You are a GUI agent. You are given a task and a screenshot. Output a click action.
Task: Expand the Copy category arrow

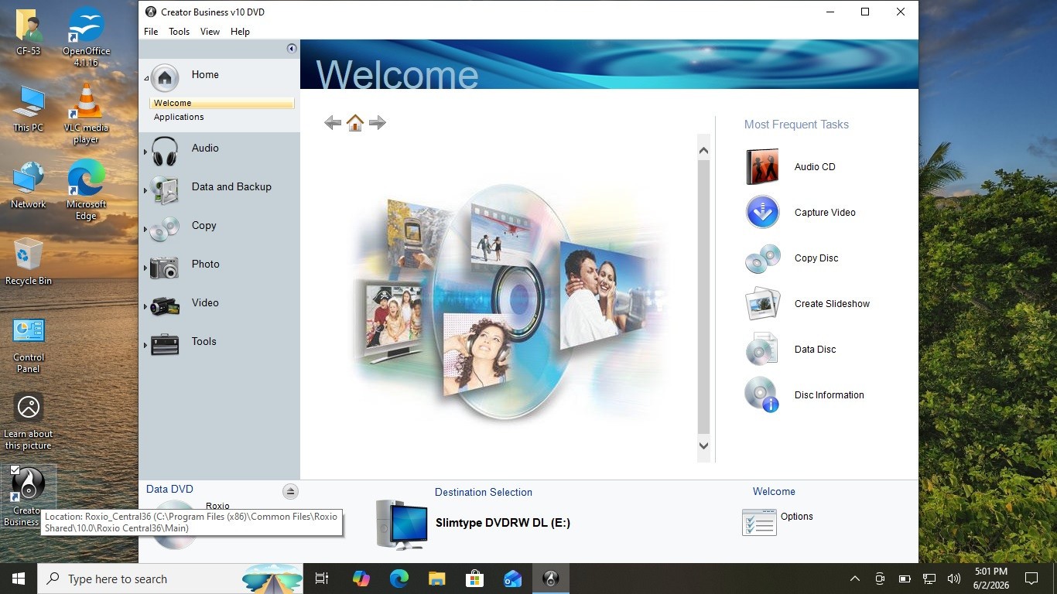click(145, 229)
